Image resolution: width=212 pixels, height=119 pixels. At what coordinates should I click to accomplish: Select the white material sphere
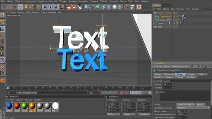[55, 106]
